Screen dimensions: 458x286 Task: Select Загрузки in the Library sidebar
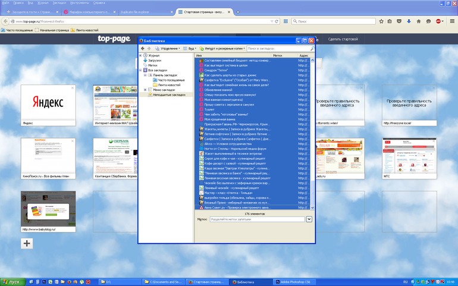click(x=155, y=60)
